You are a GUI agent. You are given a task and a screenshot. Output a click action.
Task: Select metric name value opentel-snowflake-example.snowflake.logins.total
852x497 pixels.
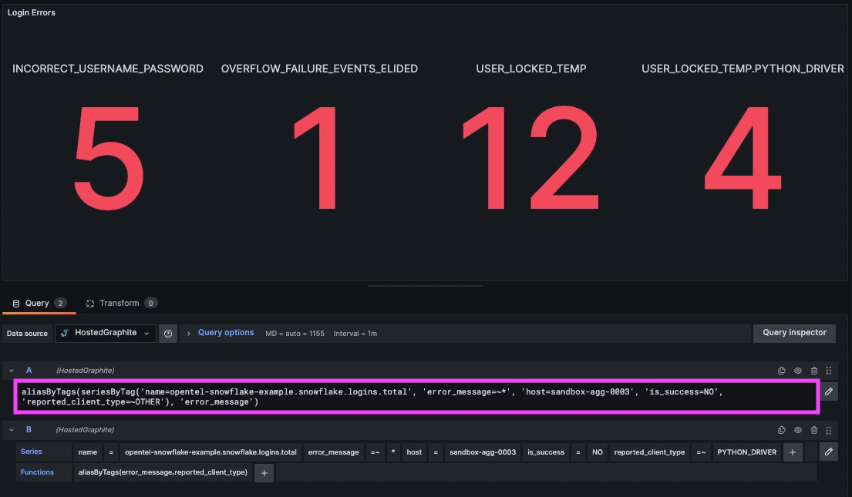210,452
